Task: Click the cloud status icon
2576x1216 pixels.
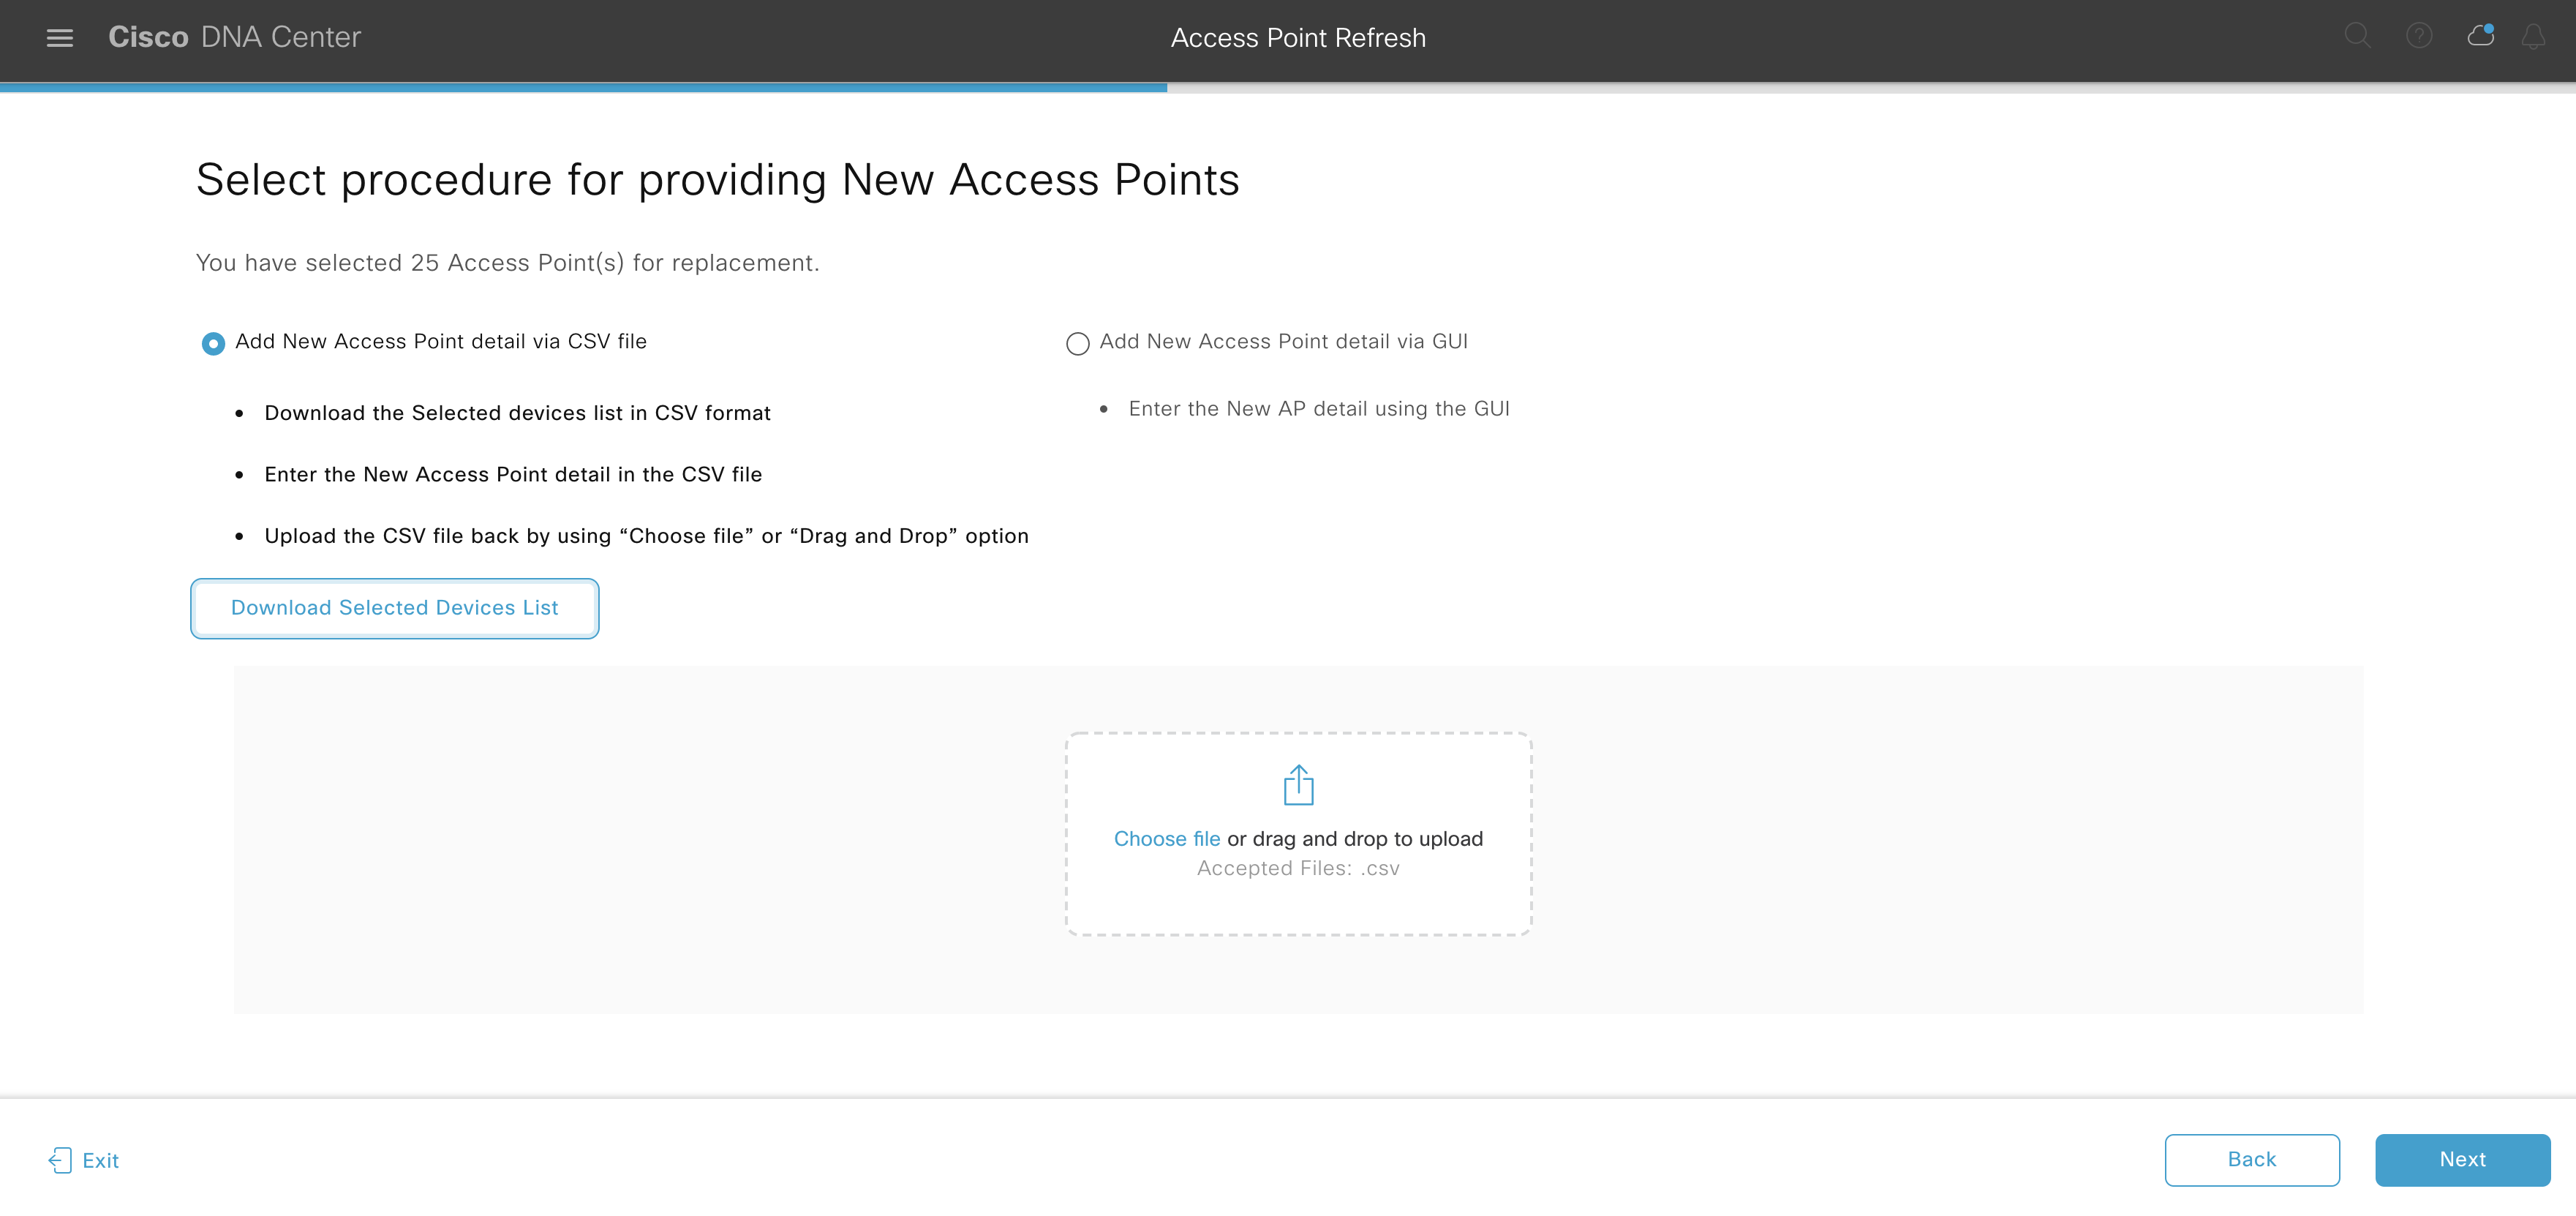Action: [2480, 37]
